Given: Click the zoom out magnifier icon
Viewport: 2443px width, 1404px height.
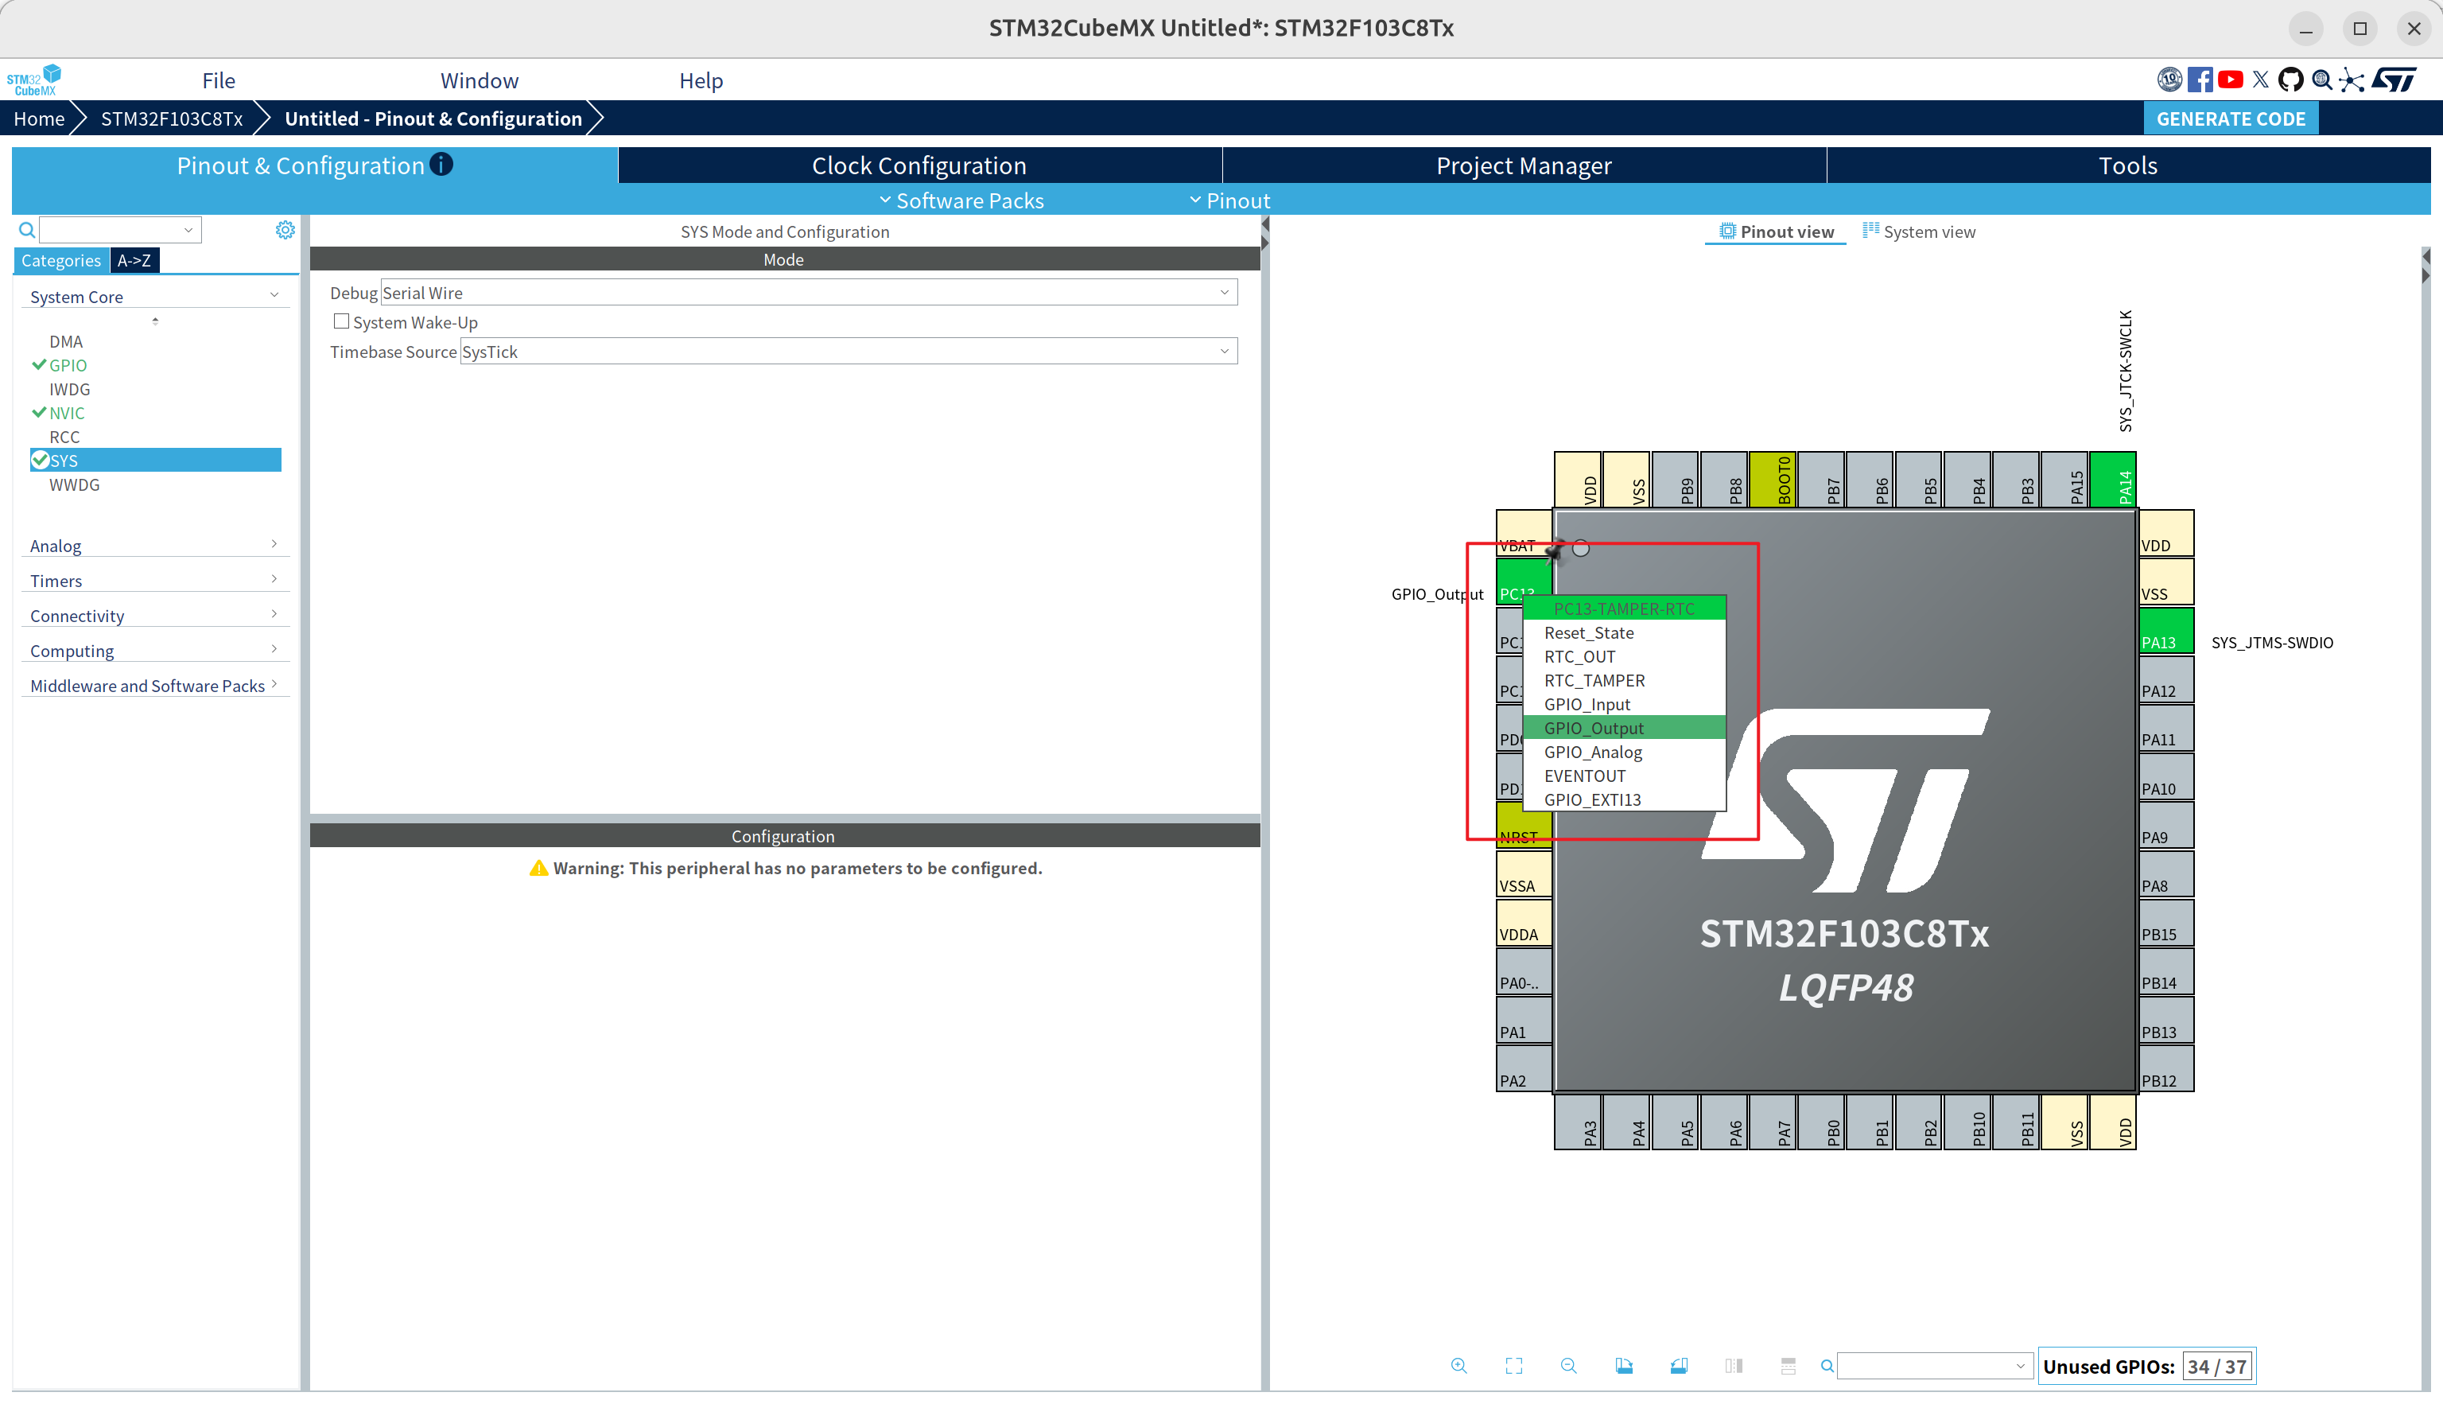Looking at the screenshot, I should 1568,1366.
